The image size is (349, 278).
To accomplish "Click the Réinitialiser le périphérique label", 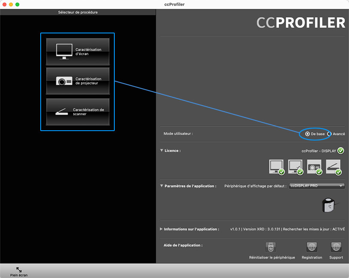I will coord(272,257).
